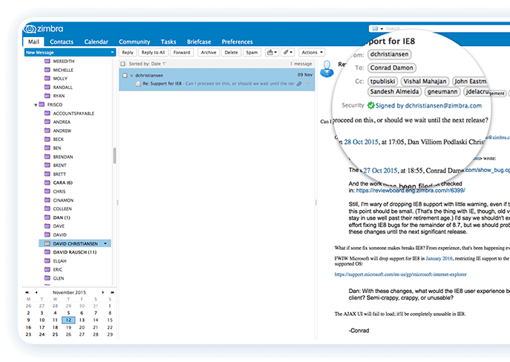Toggle the select-all messages checkbox
This screenshot has width=510, height=362.
pyautogui.click(x=123, y=64)
